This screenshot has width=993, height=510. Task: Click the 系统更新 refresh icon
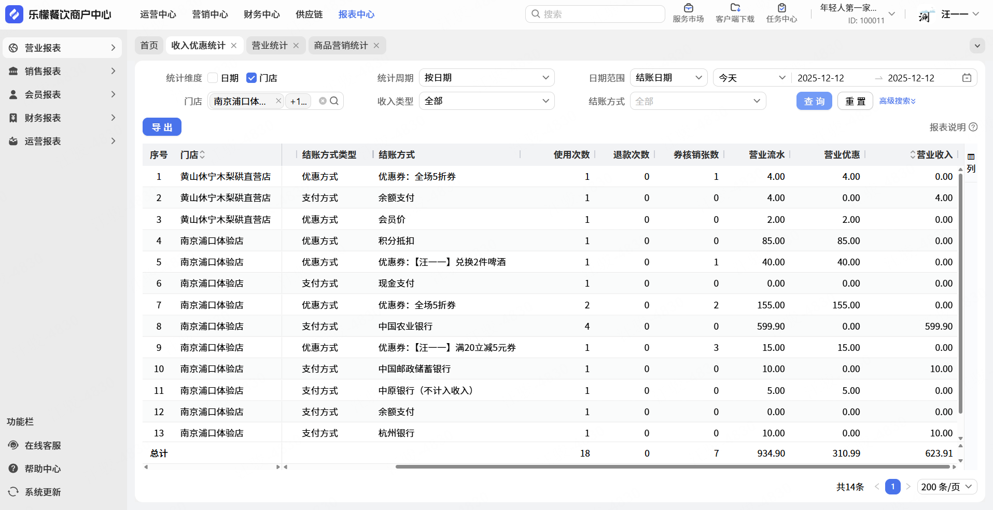[13, 492]
